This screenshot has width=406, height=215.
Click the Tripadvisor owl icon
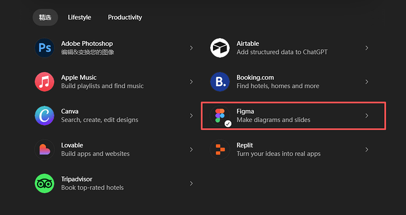[x=45, y=183]
